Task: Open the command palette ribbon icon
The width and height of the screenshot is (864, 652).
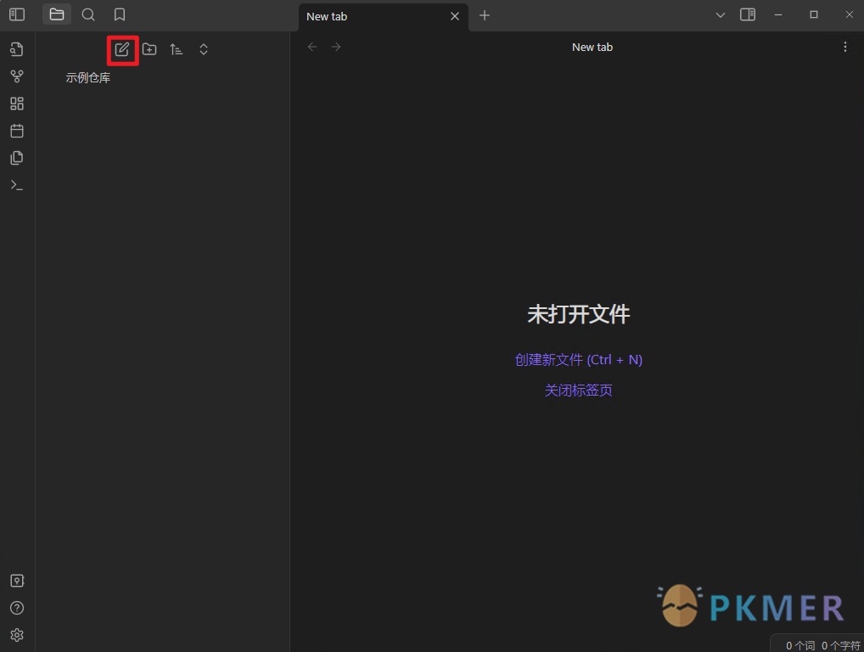Action: coord(17,185)
